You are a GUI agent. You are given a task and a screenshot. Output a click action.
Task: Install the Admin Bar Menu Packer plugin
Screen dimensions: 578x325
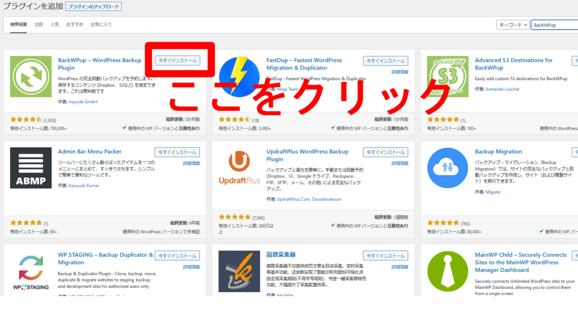pyautogui.click(x=177, y=152)
